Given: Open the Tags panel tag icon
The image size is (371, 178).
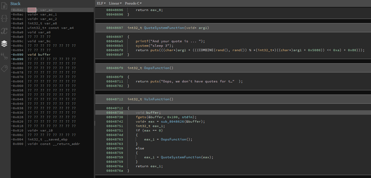Looking at the screenshot, I should (4, 69).
